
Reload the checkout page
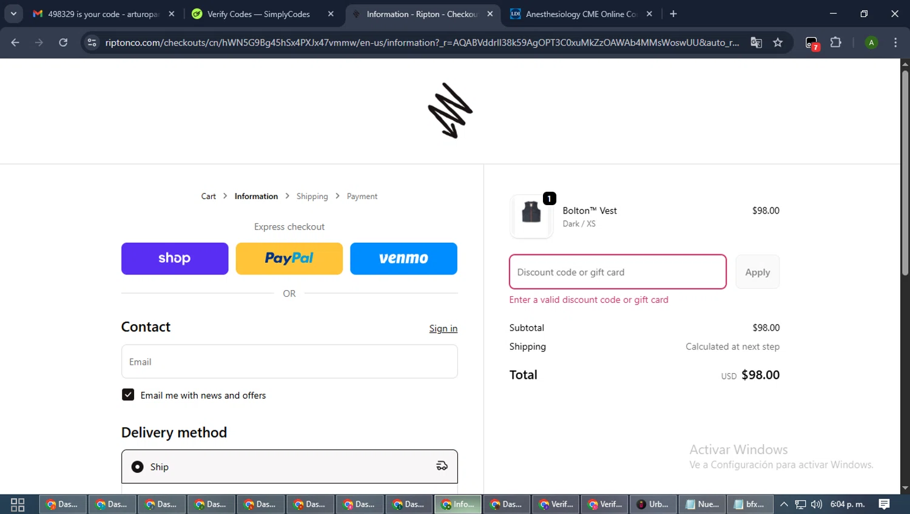63,42
